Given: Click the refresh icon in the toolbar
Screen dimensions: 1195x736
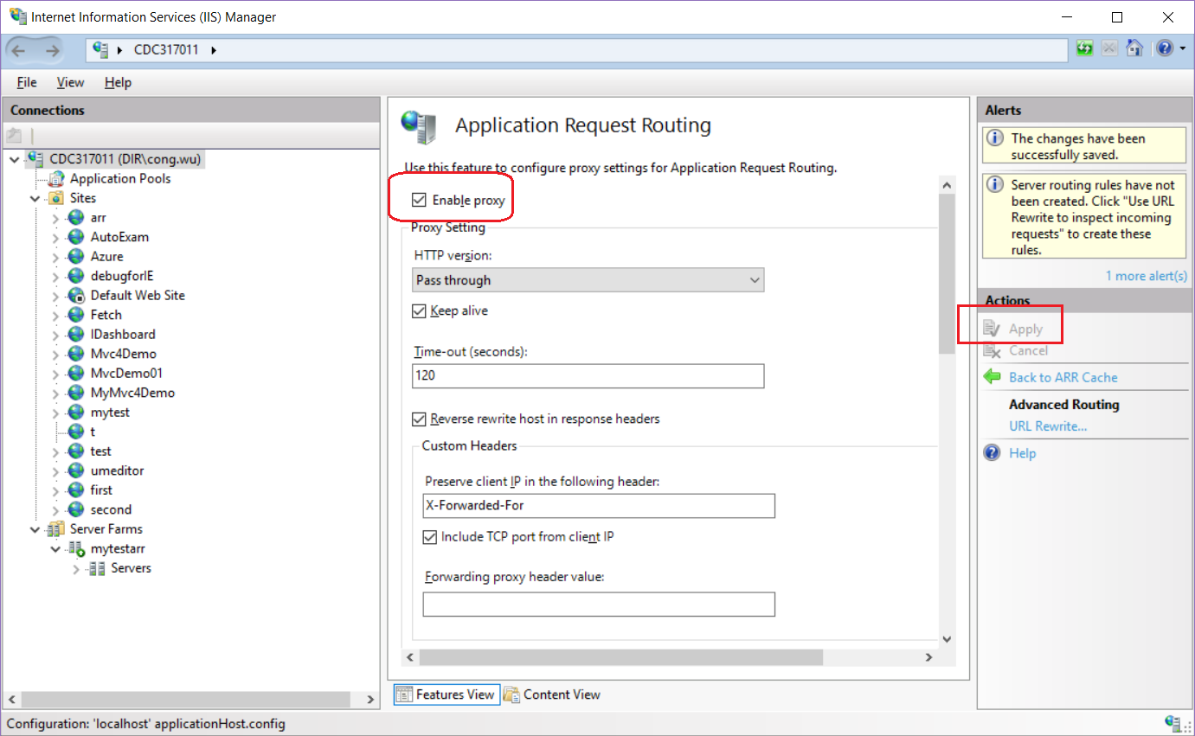Looking at the screenshot, I should (1084, 48).
